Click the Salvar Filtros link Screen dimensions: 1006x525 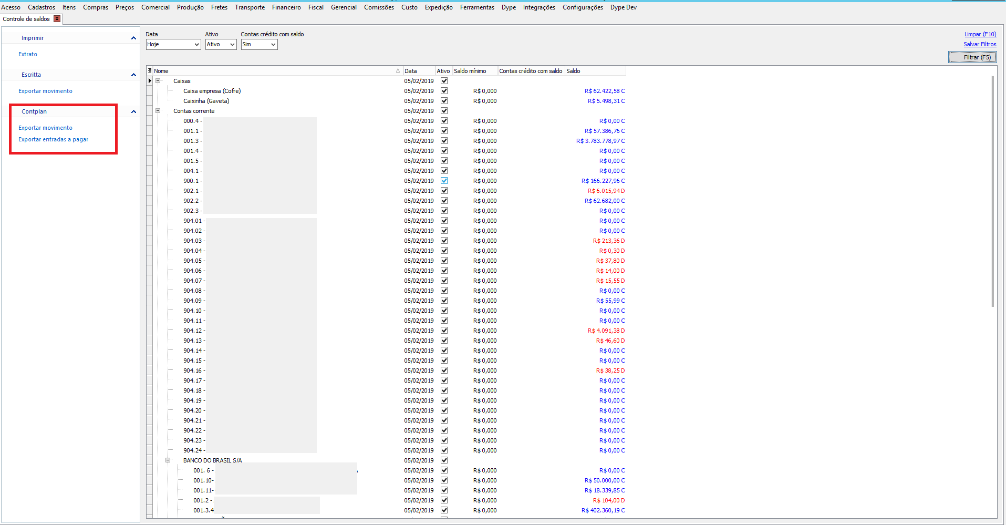[980, 44]
